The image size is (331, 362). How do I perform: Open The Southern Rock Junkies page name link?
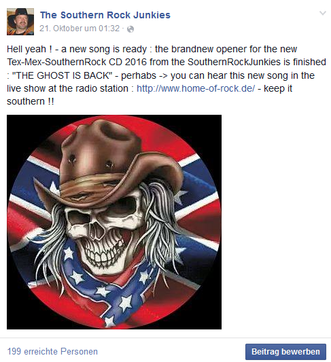coord(105,15)
